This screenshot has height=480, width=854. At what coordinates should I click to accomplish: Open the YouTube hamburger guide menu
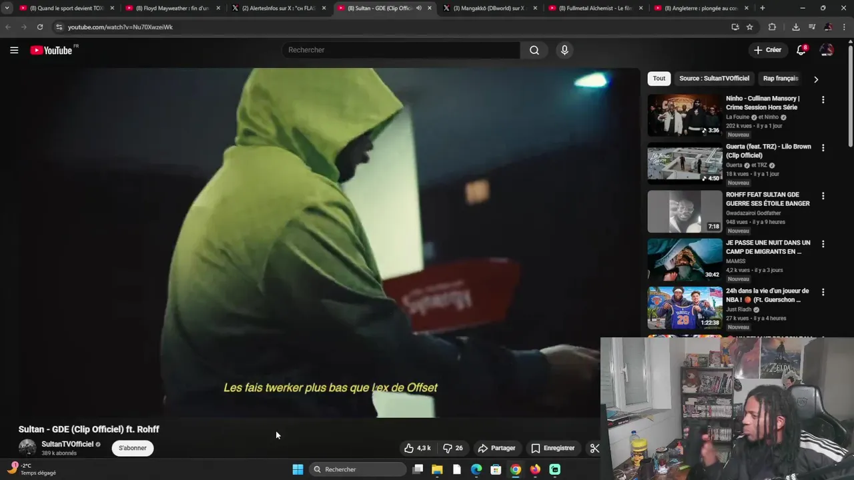[14, 50]
